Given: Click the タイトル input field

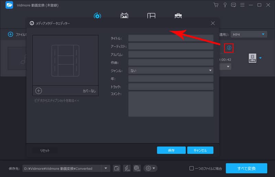Looking at the screenshot, I should [170, 38].
